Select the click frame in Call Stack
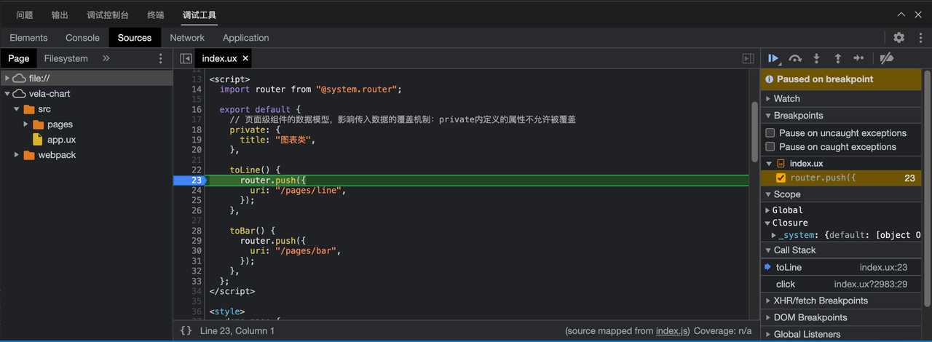The height and width of the screenshot is (342, 932). pyautogui.click(x=786, y=285)
